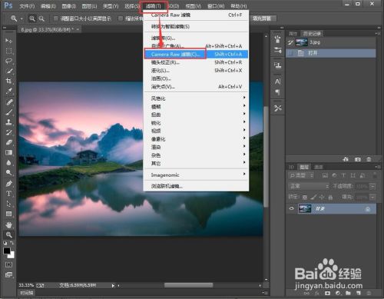This screenshot has height=299, width=384.
Task: Open the opacity dropdown arrow
Action: 373,186
